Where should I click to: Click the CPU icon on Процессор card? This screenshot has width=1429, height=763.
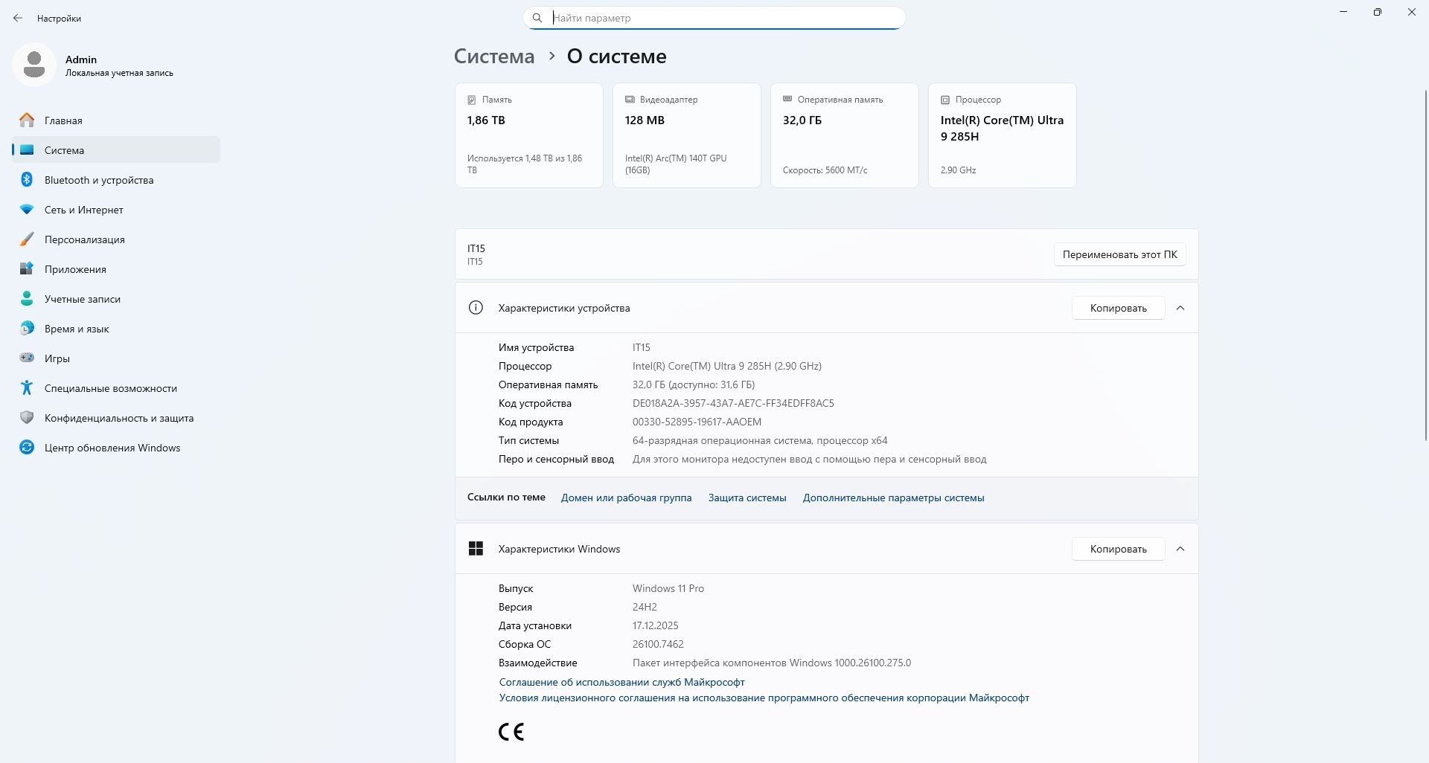[945, 100]
